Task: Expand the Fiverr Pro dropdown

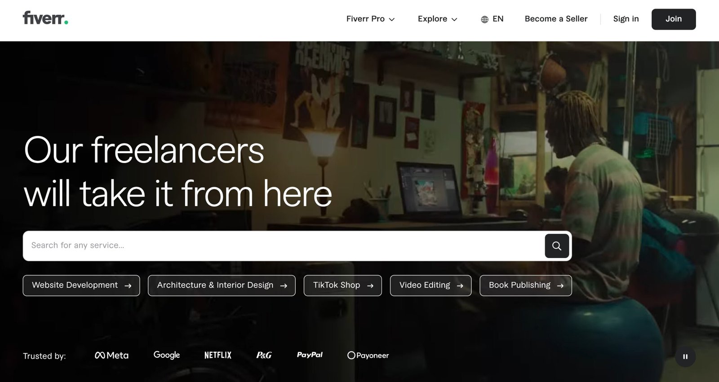Action: [x=370, y=19]
